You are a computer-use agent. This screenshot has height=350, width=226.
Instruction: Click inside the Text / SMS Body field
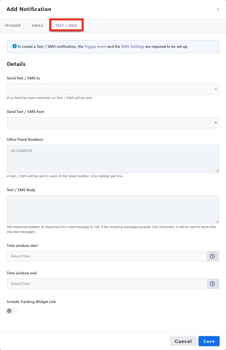point(113,209)
